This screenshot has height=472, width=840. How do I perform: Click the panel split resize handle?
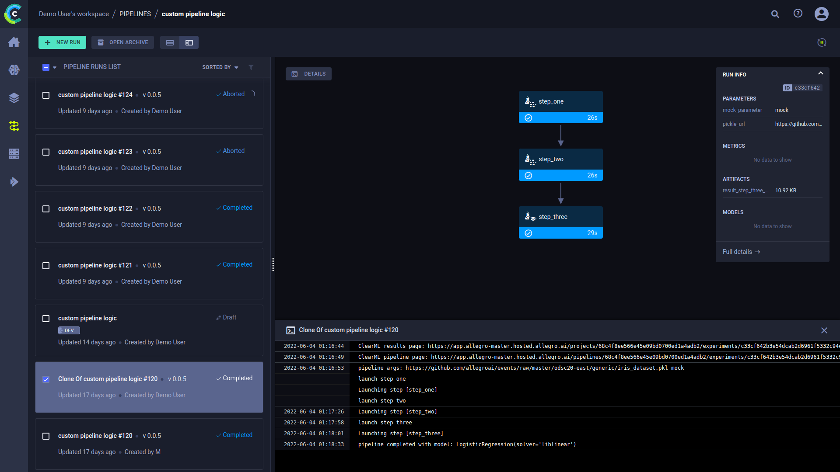pyautogui.click(x=273, y=264)
